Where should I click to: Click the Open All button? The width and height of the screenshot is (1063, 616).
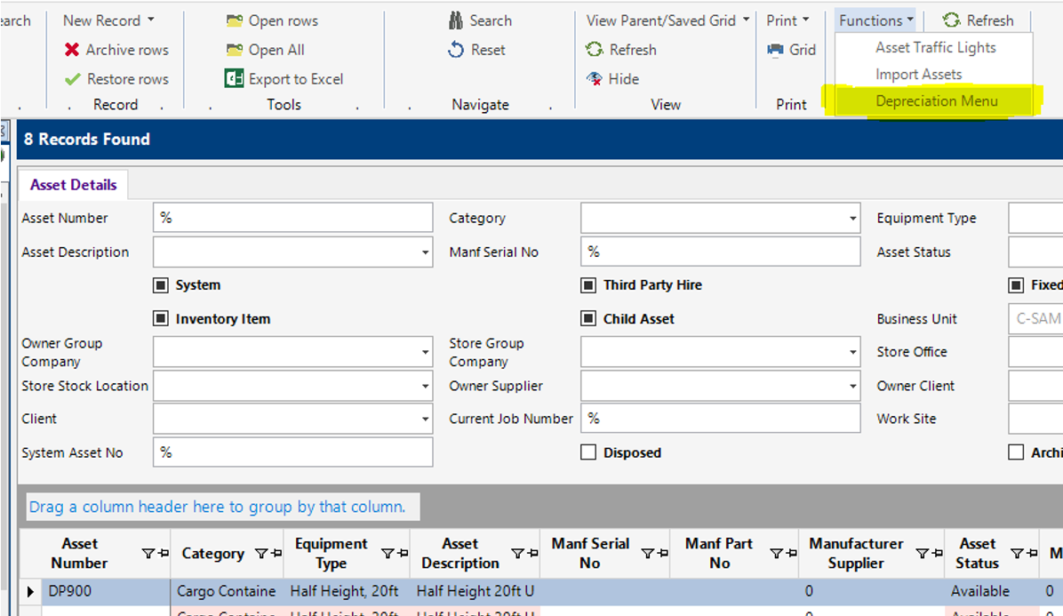[x=276, y=50]
